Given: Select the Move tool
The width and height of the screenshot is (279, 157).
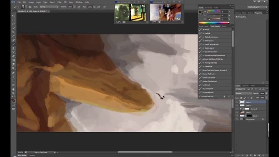Looking at the screenshot, I should (14, 16).
